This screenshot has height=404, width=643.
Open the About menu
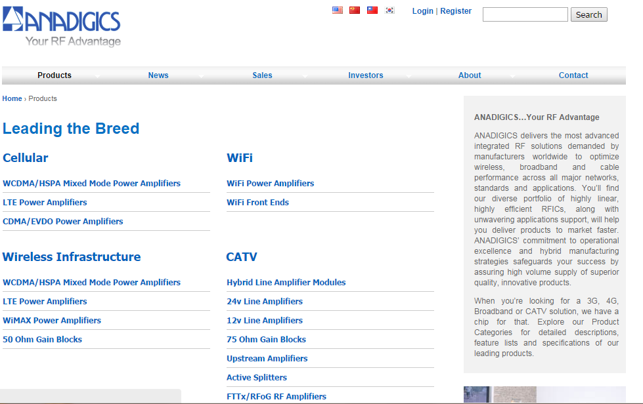470,75
